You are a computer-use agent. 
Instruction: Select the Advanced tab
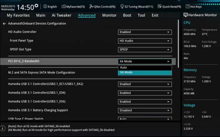[x=87, y=15]
